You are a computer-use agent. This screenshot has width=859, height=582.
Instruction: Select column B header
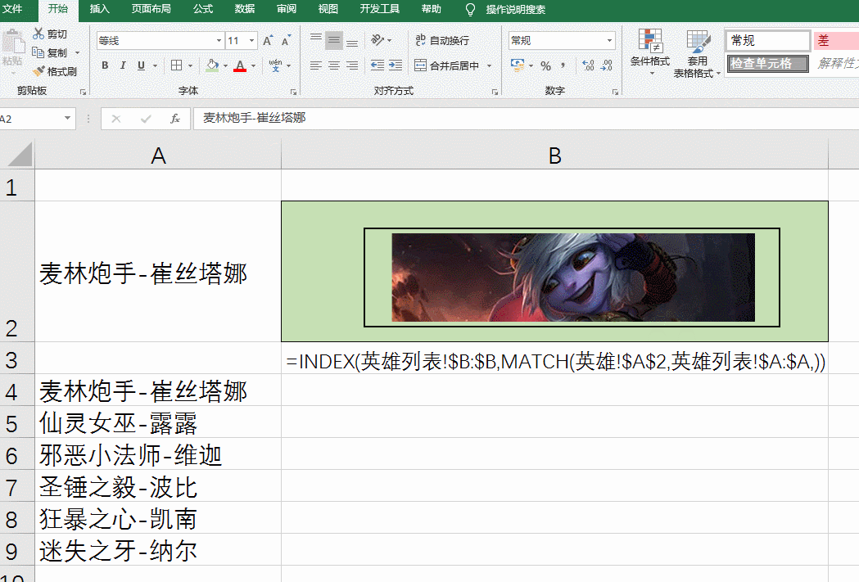pyautogui.click(x=555, y=156)
